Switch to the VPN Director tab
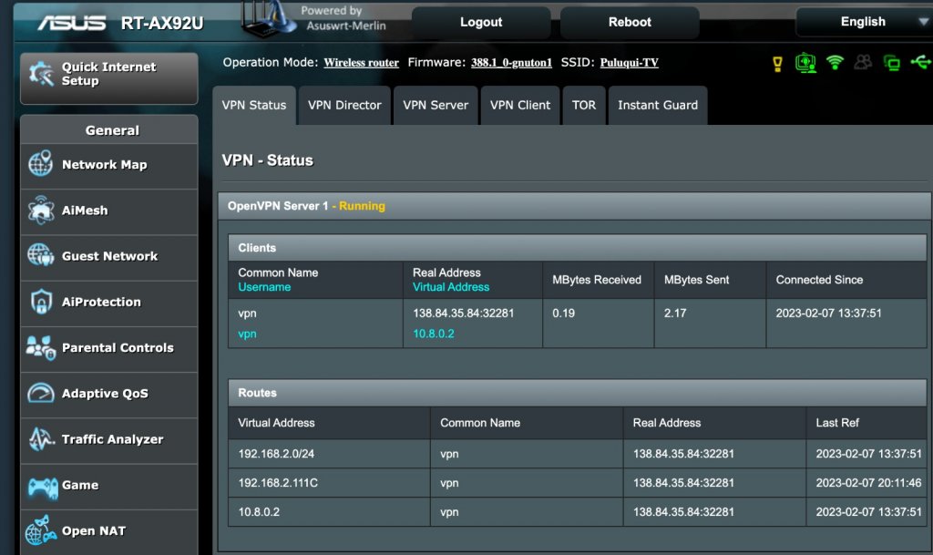933x555 pixels. [x=344, y=106]
